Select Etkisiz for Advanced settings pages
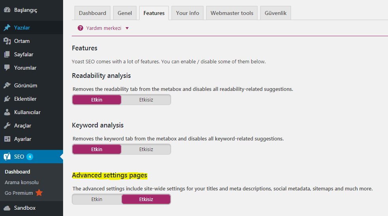388x216 pixels. [x=146, y=199]
